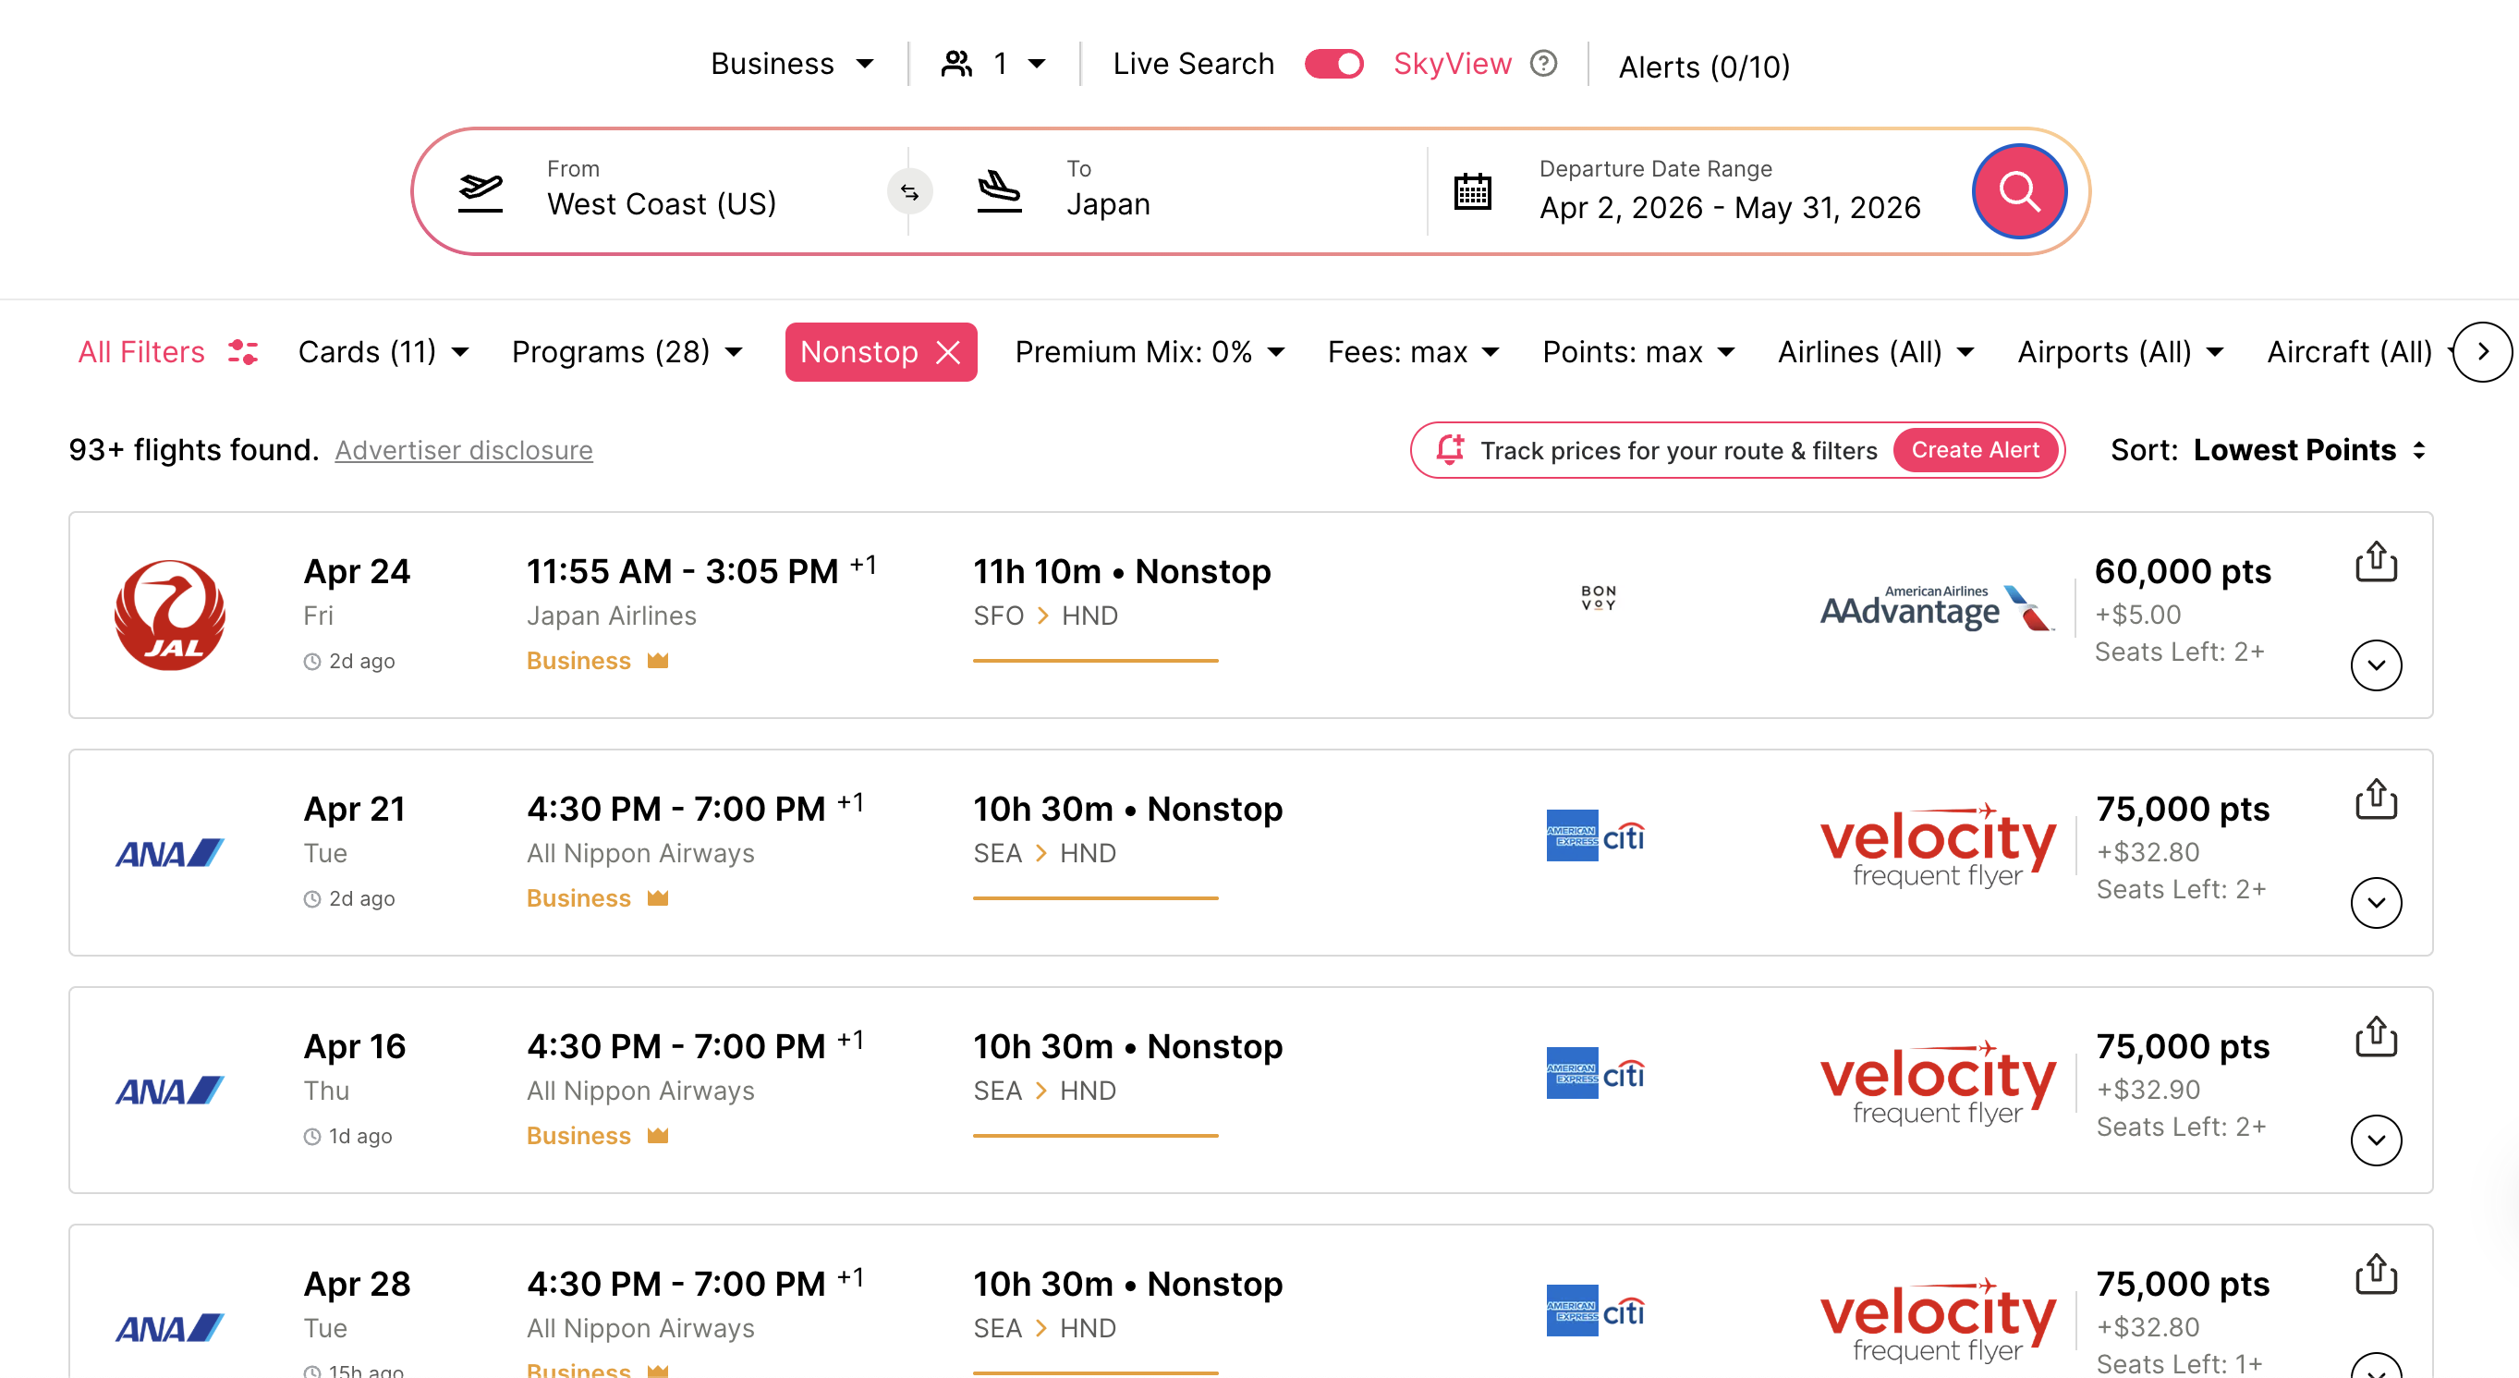Open the Fees: max filter dropdown

pos(1414,352)
